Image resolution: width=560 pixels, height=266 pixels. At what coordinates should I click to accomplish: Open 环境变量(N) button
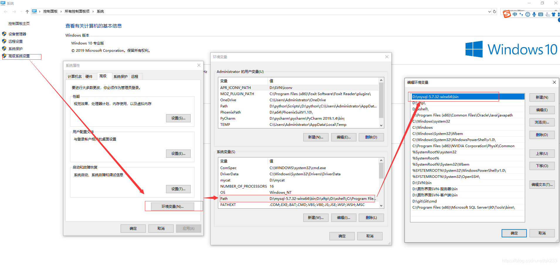pos(172,206)
